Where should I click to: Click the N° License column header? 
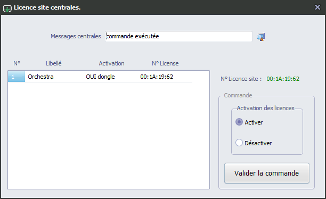click(x=165, y=63)
